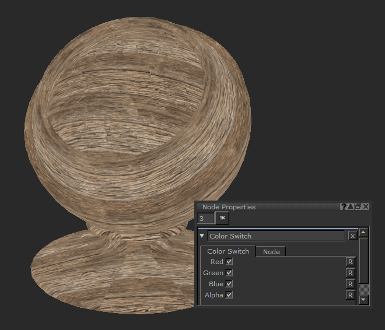Reset the Red channel with R button
The height and width of the screenshot is (330, 385).
(350, 262)
